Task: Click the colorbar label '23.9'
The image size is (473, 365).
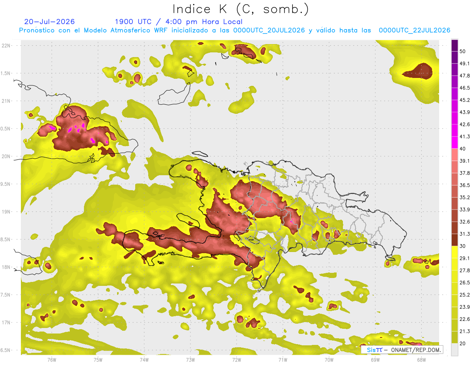Action: coord(465,307)
